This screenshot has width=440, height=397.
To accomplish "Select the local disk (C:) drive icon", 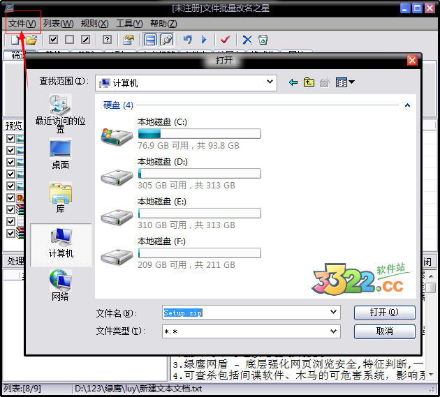I will [x=117, y=137].
